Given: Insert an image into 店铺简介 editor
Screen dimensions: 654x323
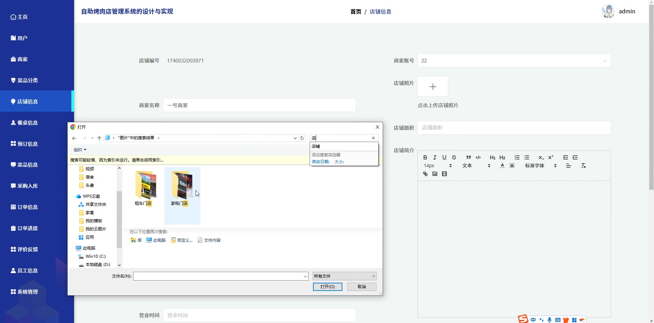Looking at the screenshot, I should tap(435, 174).
